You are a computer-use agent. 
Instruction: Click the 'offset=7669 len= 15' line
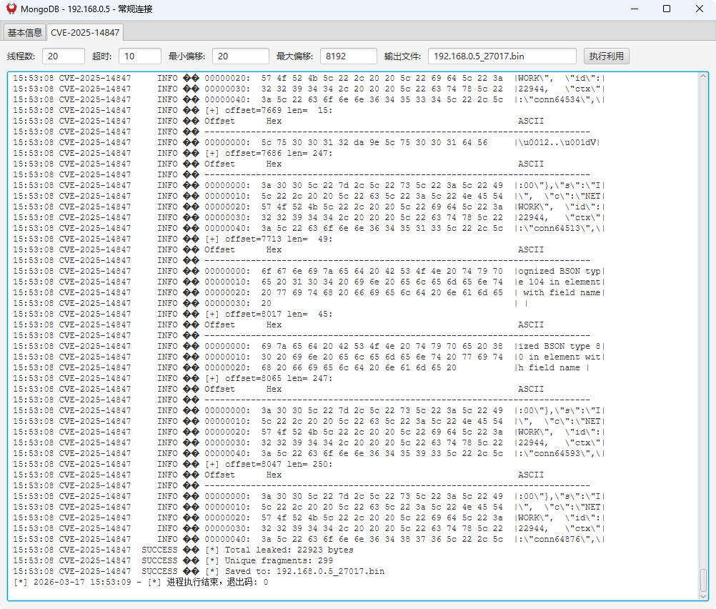[173, 110]
